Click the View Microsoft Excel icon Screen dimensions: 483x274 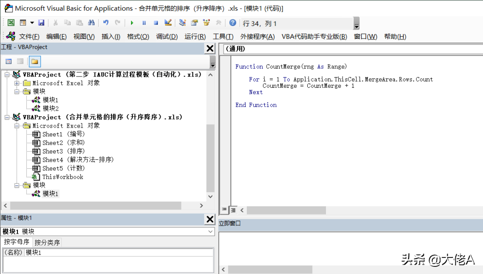tap(11, 22)
